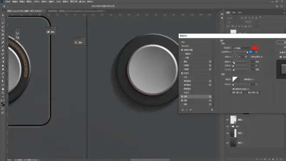Screen dimensions: 286x161
Task: Toggle the Bevel and Emboss checkbox
Action: 182,50
